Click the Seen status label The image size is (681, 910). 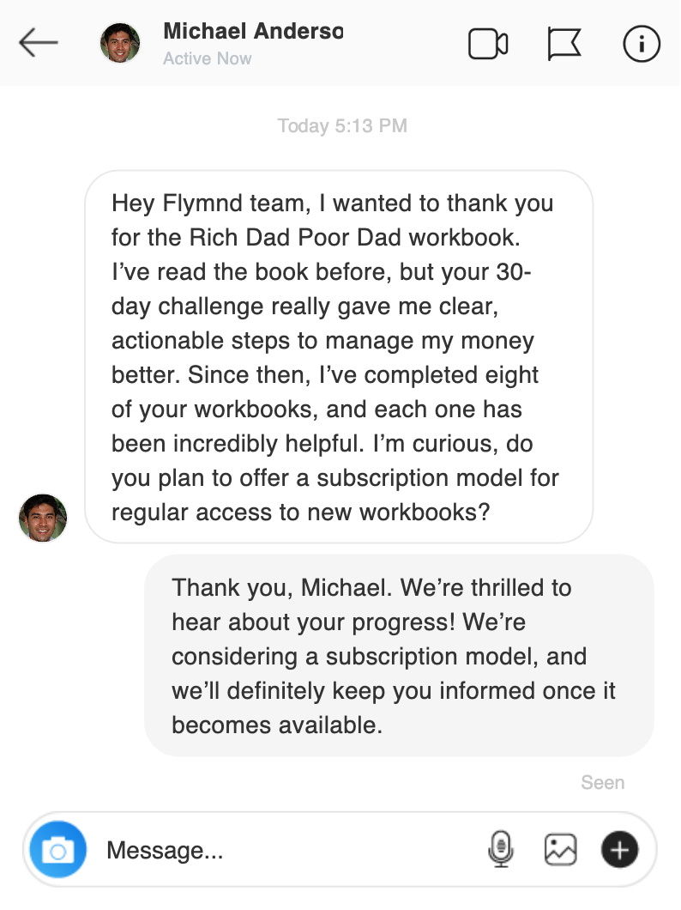pyautogui.click(x=602, y=783)
